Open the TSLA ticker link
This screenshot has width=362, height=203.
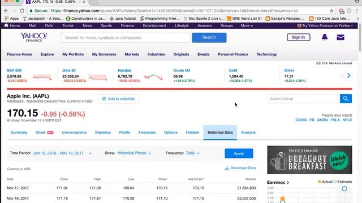click(x=335, y=120)
